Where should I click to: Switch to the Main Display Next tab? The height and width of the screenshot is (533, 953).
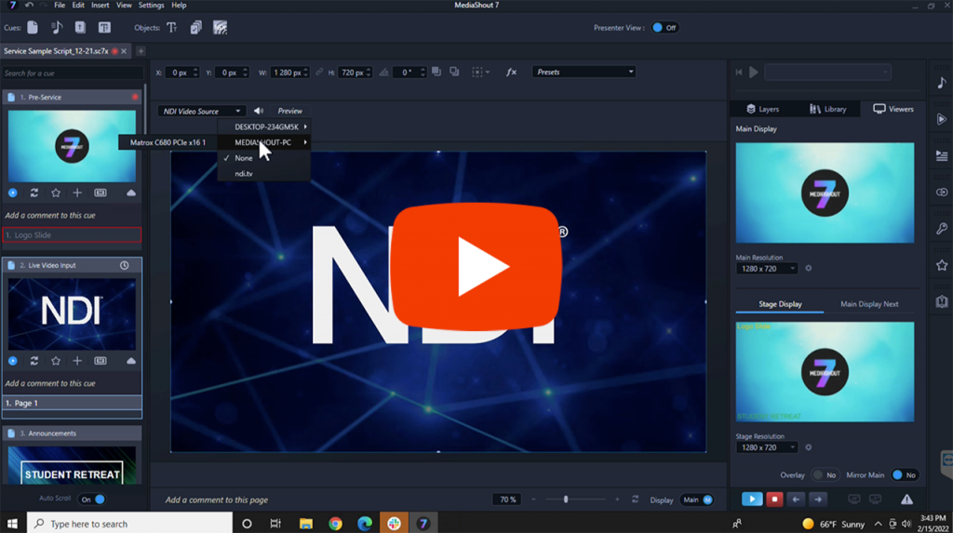click(869, 304)
